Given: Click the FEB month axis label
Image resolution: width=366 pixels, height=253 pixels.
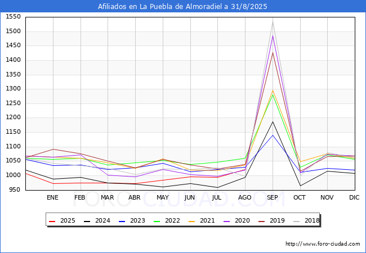Looking at the screenshot, I should click(x=80, y=197).
